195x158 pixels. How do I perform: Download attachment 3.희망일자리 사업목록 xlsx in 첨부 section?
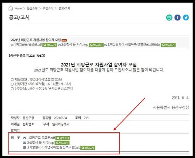pyautogui.click(x=53, y=147)
